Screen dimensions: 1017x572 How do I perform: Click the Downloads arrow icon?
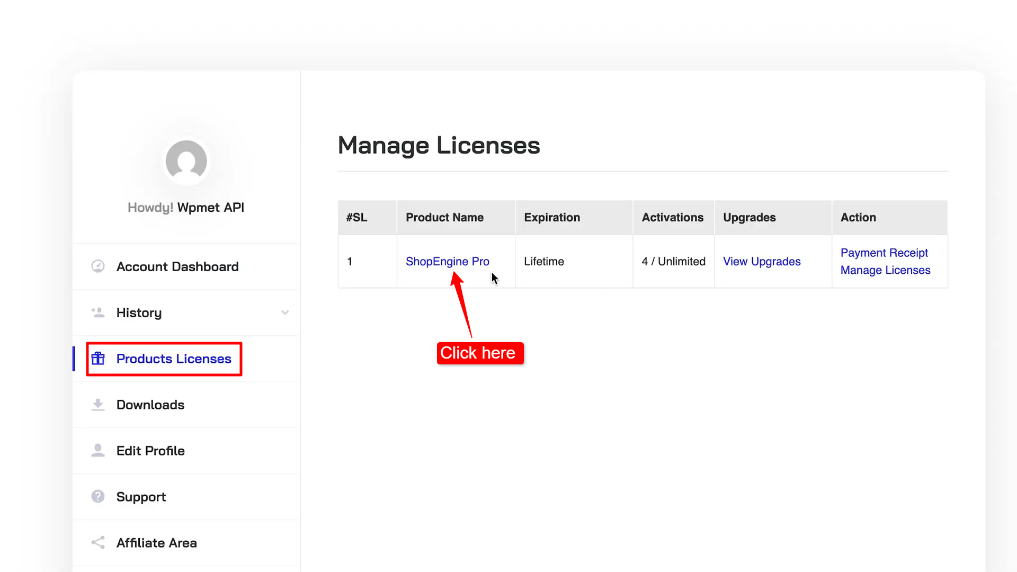pyautogui.click(x=98, y=405)
